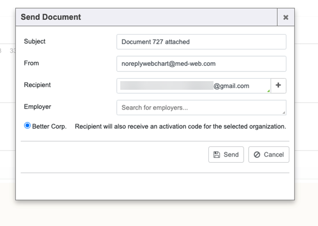Click the From label

pos(31,63)
